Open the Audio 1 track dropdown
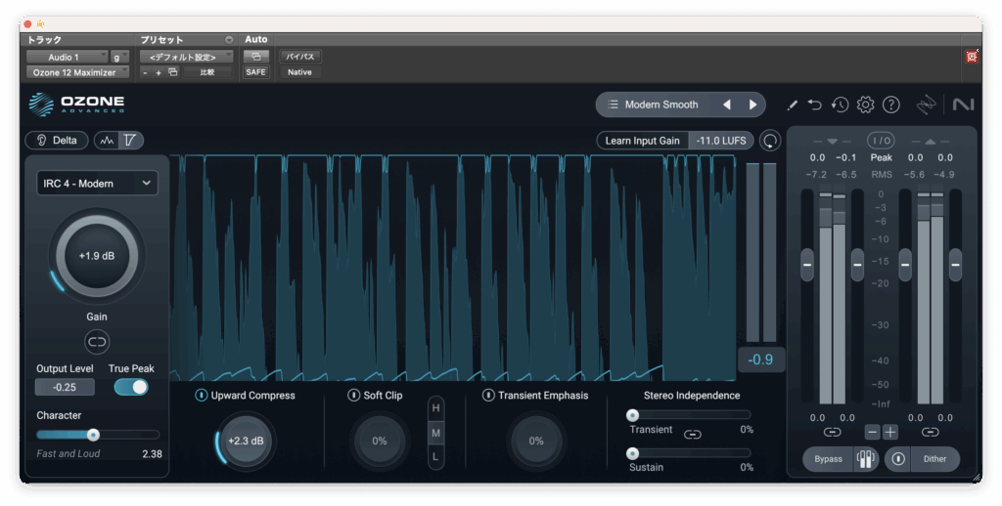This screenshot has width=1002, height=506. (67, 58)
